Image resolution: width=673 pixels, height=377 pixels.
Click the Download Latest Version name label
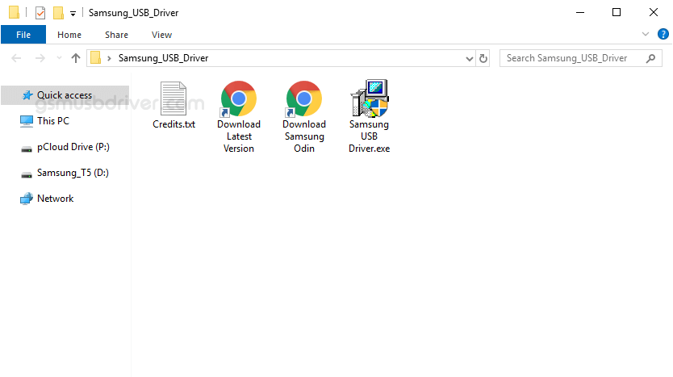(239, 136)
